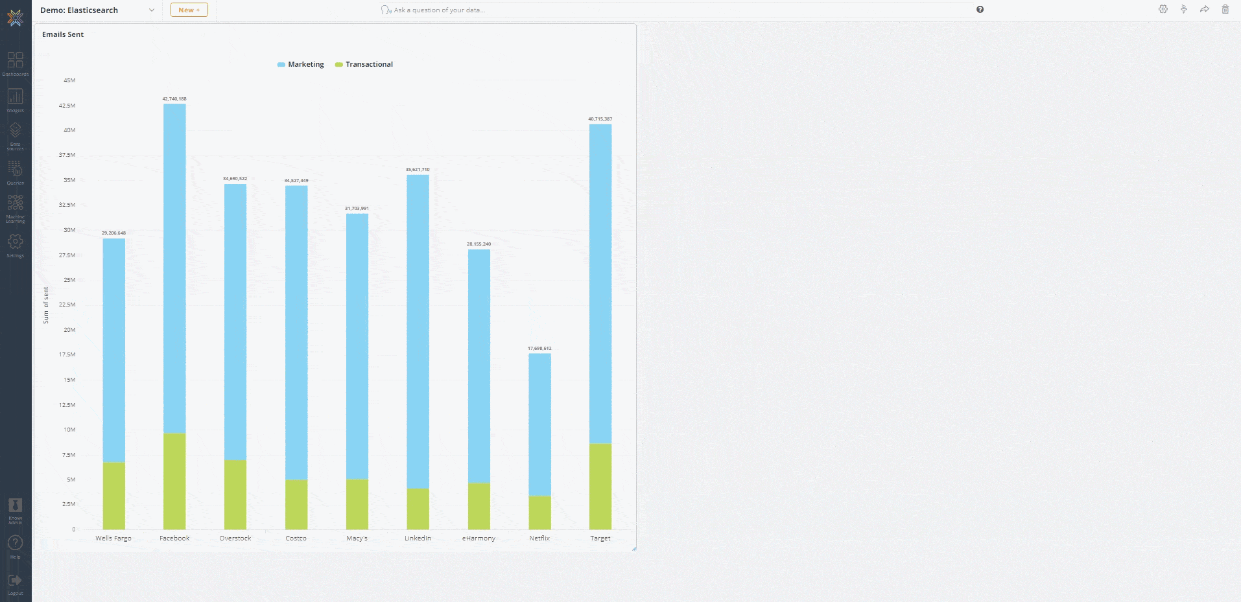Click the Ask a question search field
This screenshot has width=1241, height=602.
[x=674, y=10]
